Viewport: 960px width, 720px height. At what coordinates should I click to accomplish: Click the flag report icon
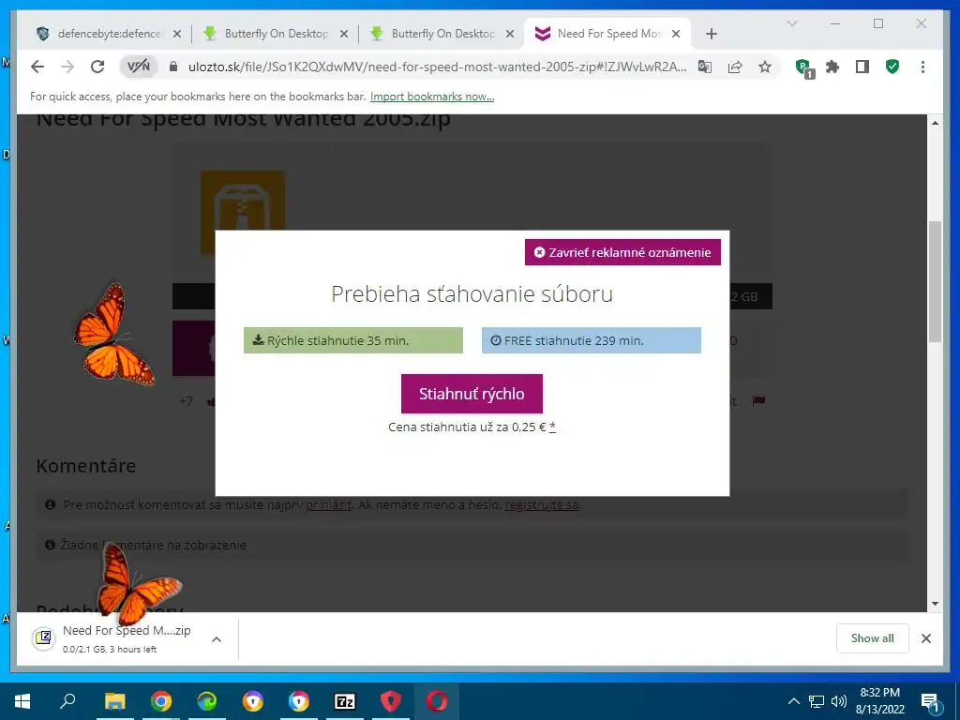point(758,400)
